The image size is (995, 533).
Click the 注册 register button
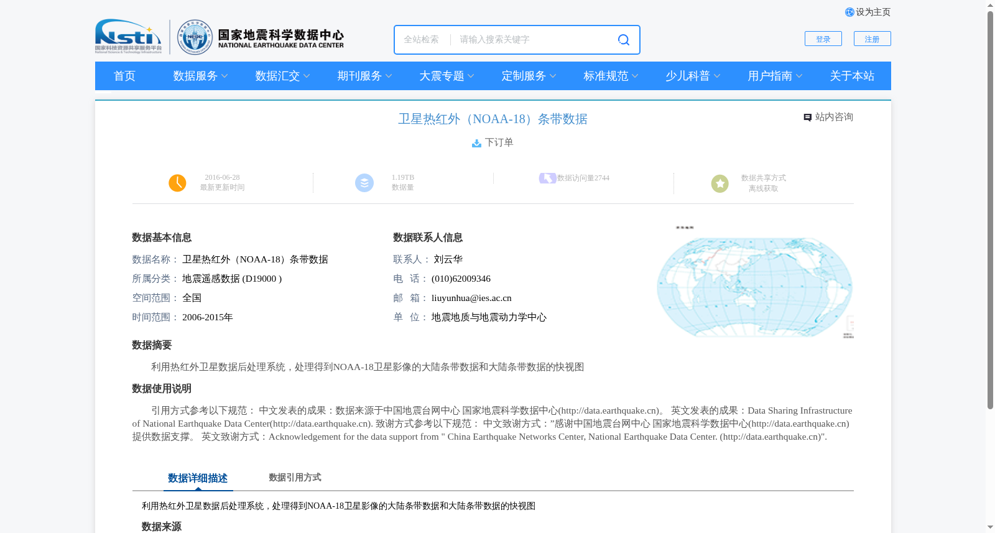[x=872, y=39]
